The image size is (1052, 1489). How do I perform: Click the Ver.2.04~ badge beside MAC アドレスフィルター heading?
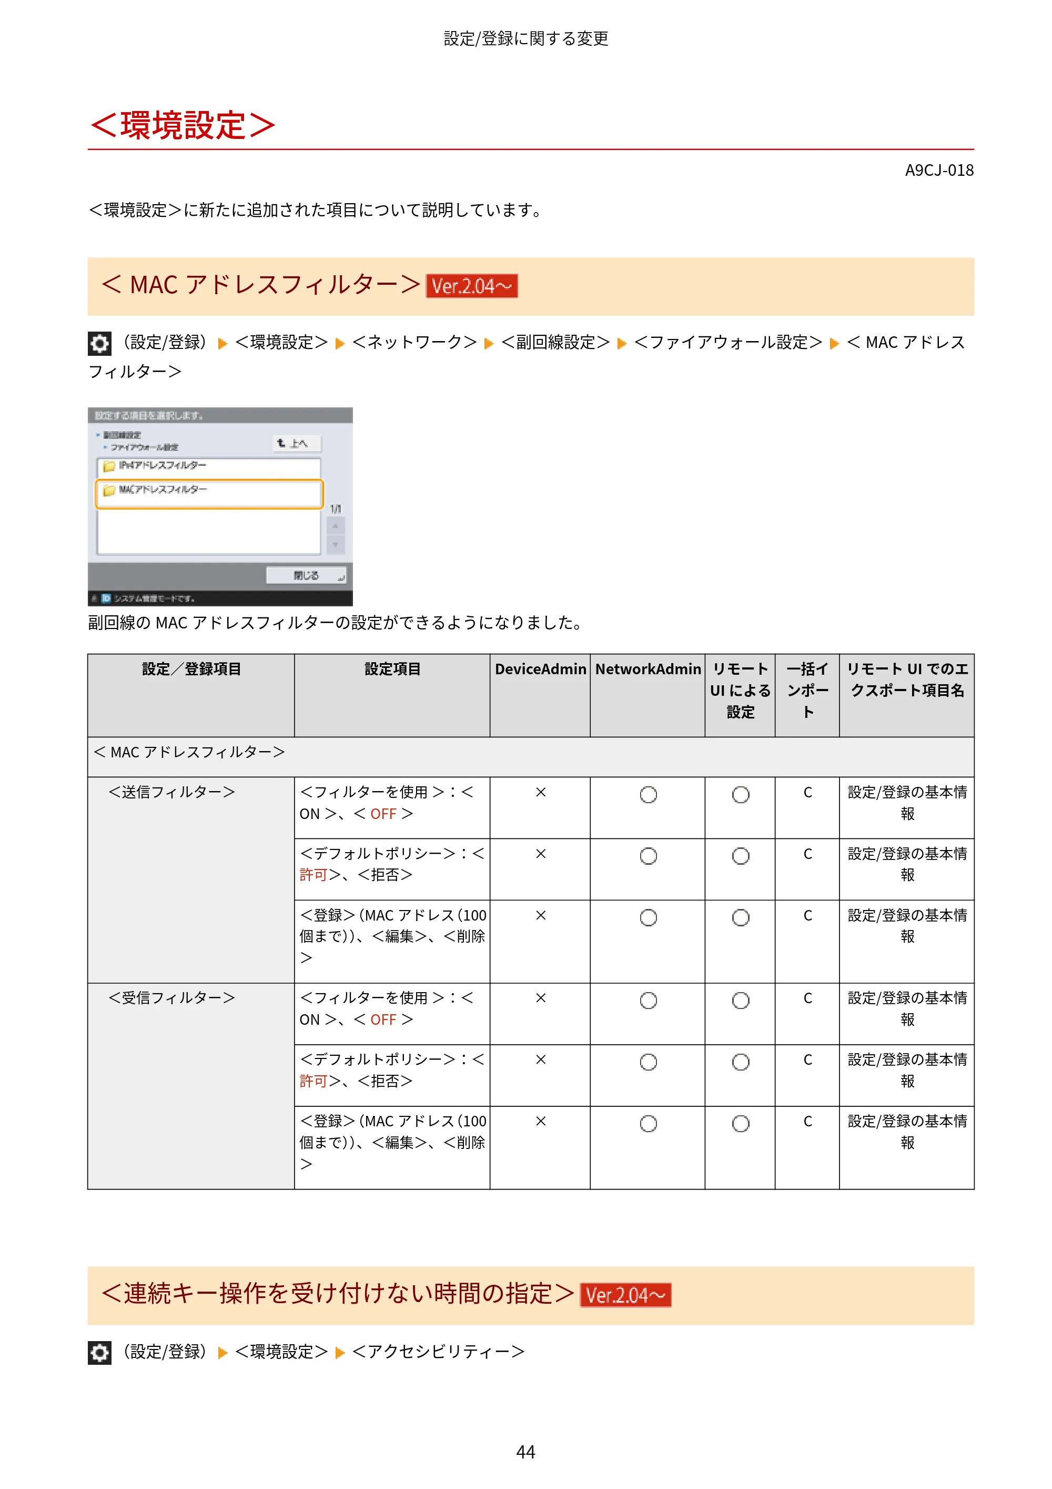(x=471, y=286)
